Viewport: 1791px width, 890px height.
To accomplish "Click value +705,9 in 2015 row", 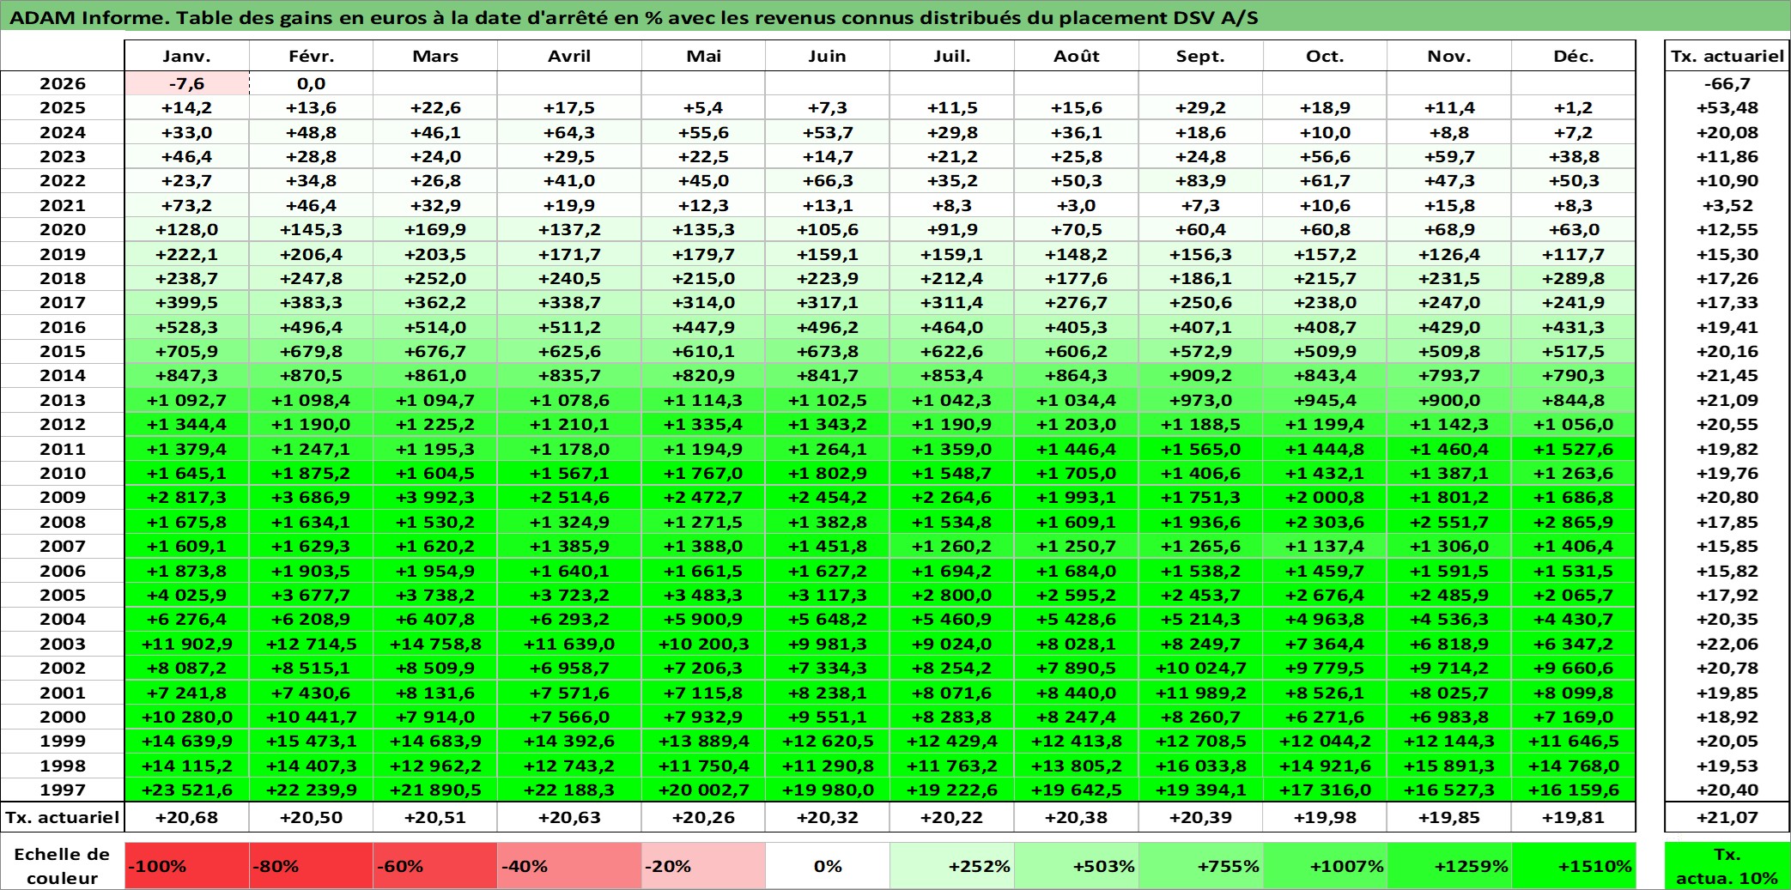I will click(x=187, y=351).
